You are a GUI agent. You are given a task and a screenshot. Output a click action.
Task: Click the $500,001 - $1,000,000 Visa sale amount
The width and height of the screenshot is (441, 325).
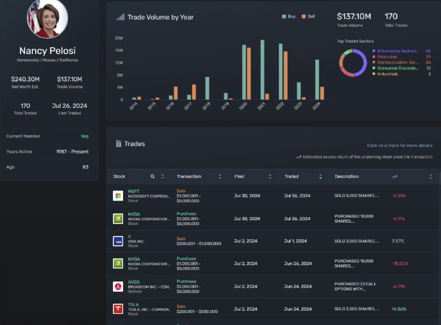[199, 244]
